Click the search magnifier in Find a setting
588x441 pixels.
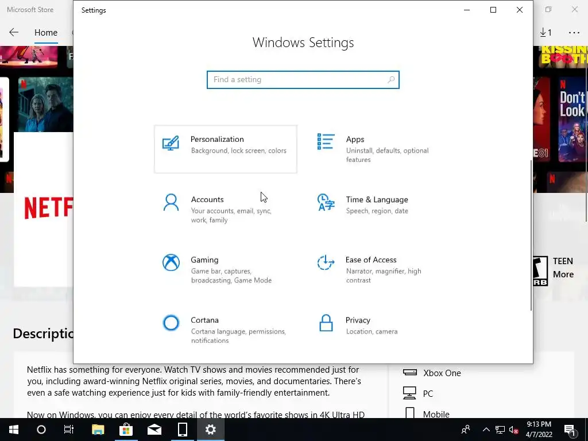tap(391, 79)
